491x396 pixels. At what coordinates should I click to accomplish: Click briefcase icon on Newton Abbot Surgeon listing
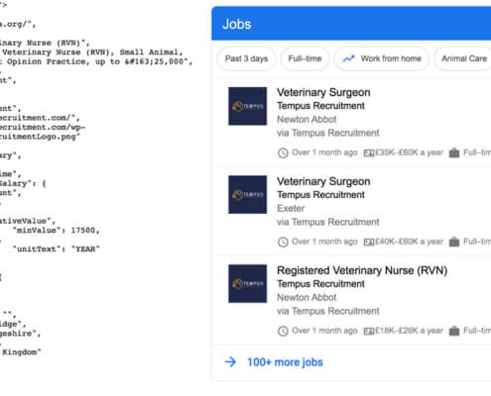point(454,152)
